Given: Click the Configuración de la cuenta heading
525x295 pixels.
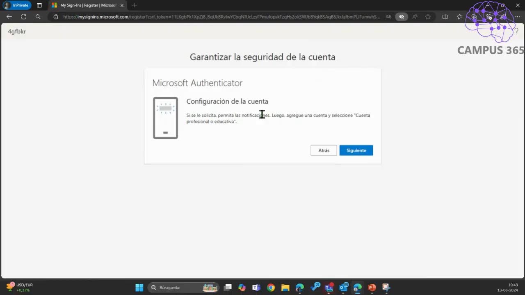Looking at the screenshot, I should 227,101.
